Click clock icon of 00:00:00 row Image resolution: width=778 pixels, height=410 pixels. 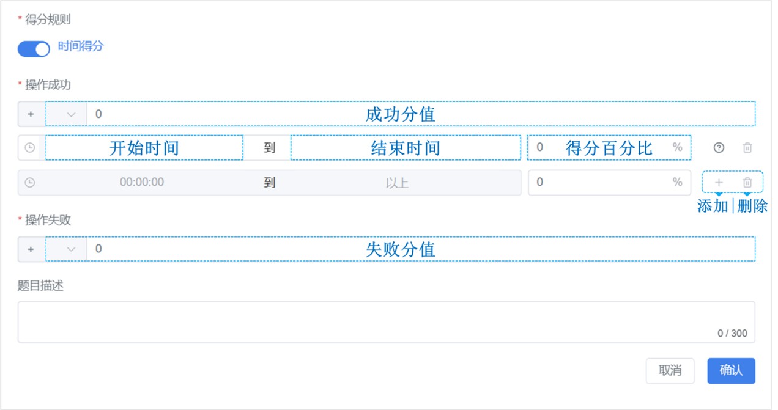tap(29, 182)
